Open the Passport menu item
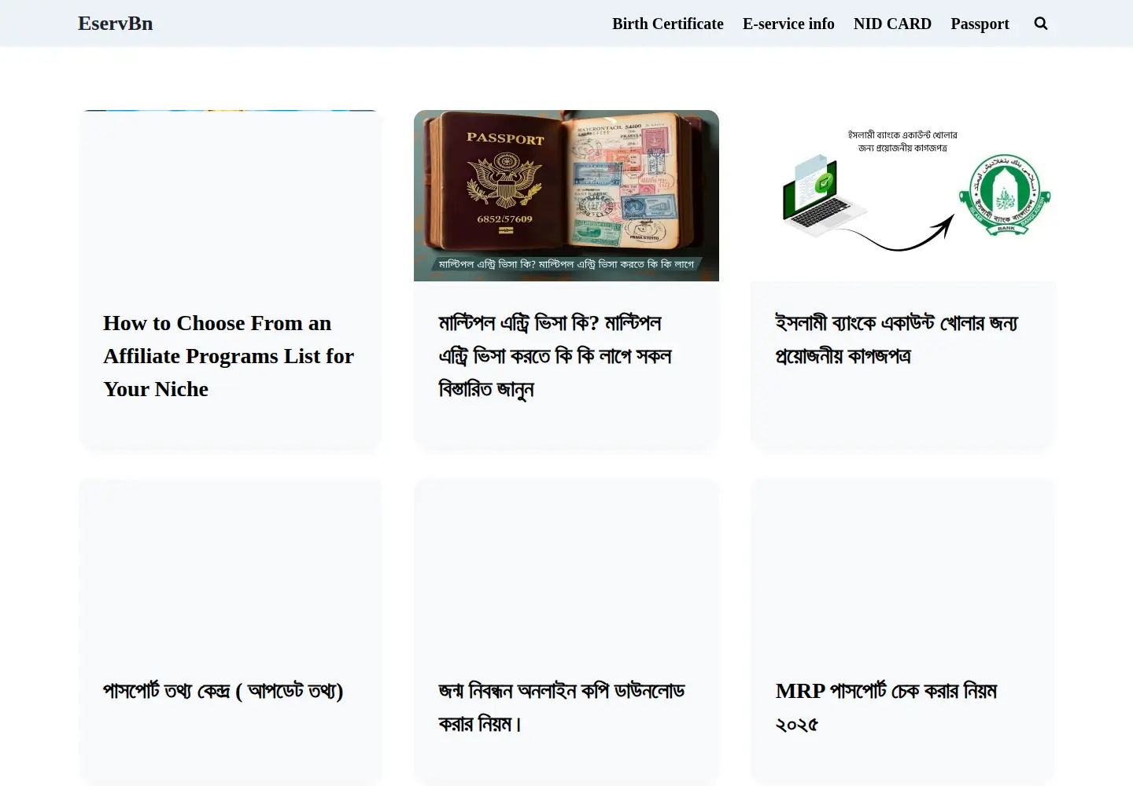The width and height of the screenshot is (1133, 786). (980, 24)
